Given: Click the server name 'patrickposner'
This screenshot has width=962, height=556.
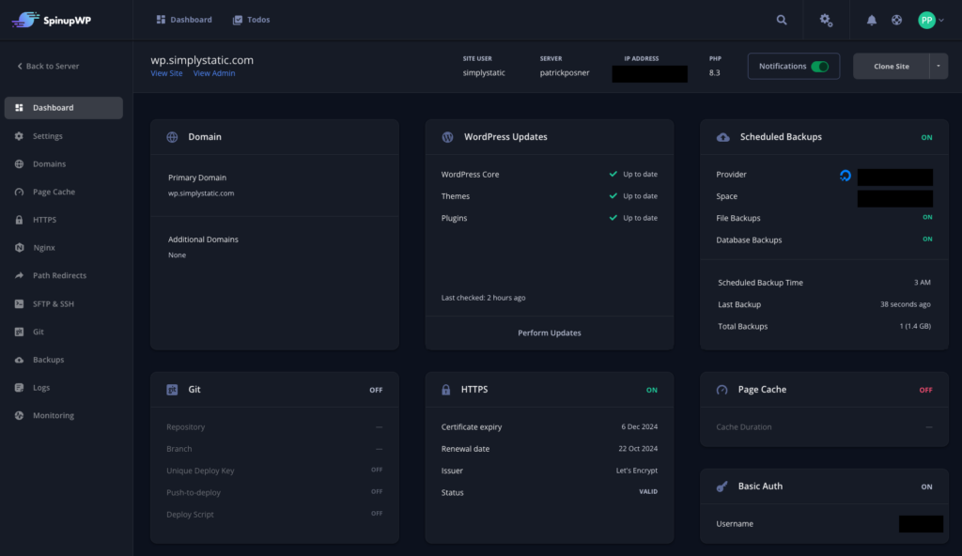Looking at the screenshot, I should point(565,72).
